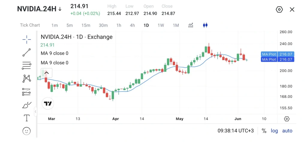Select the 30m timeframe
The width and height of the screenshot is (307, 142).
103,25
